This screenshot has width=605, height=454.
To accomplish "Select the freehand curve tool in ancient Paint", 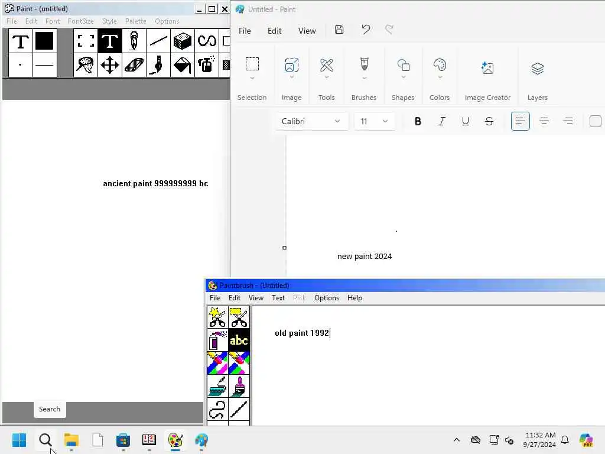I will pyautogui.click(x=207, y=41).
